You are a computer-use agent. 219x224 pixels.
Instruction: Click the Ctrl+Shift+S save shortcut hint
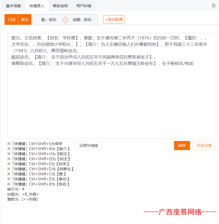(x=35, y=144)
